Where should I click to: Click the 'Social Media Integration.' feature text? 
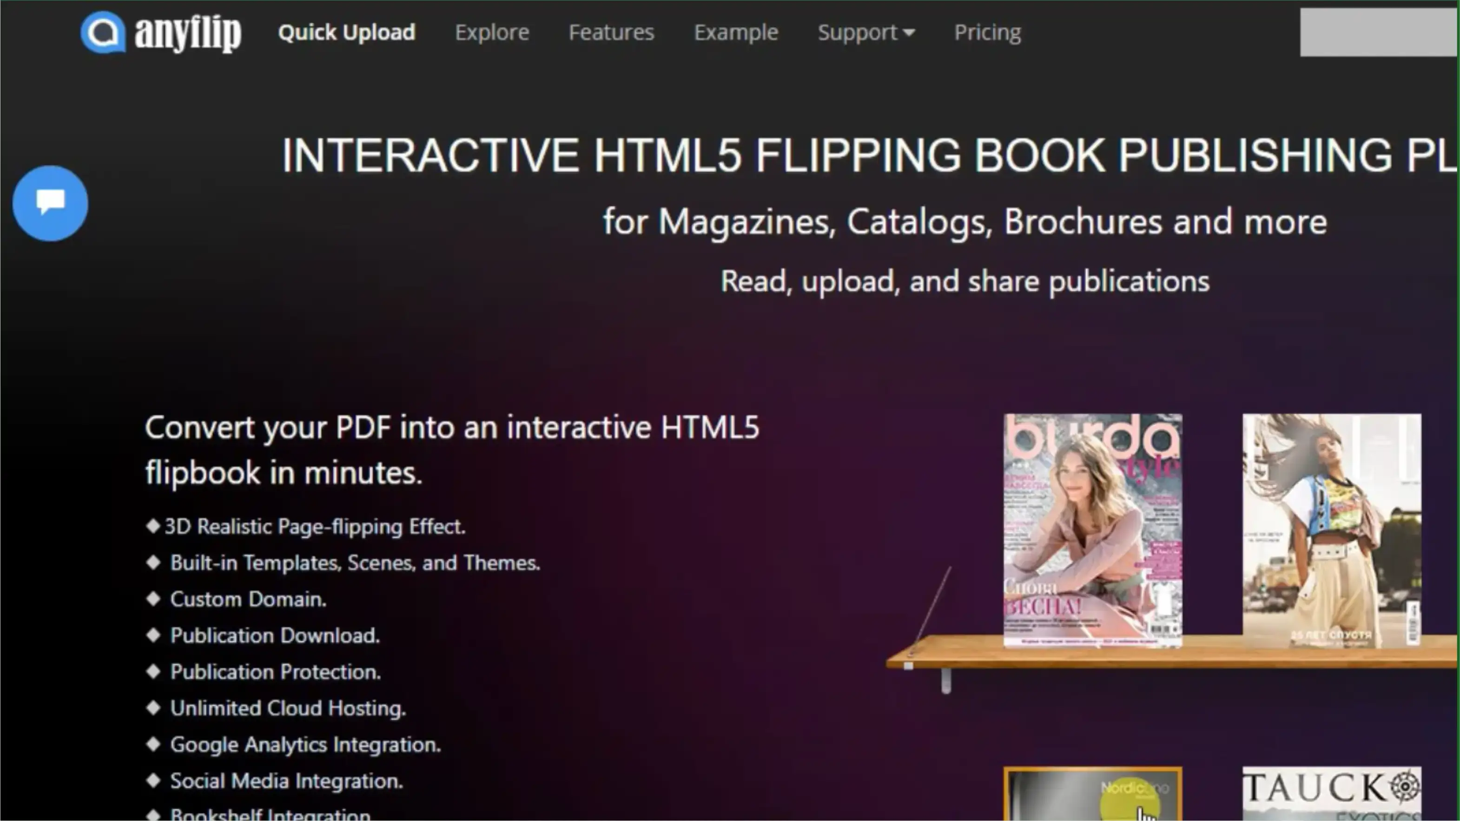286,781
